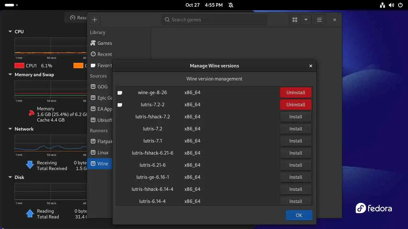Click the search magnifier icon in Lutris
408x229 pixels.
(x=167, y=20)
